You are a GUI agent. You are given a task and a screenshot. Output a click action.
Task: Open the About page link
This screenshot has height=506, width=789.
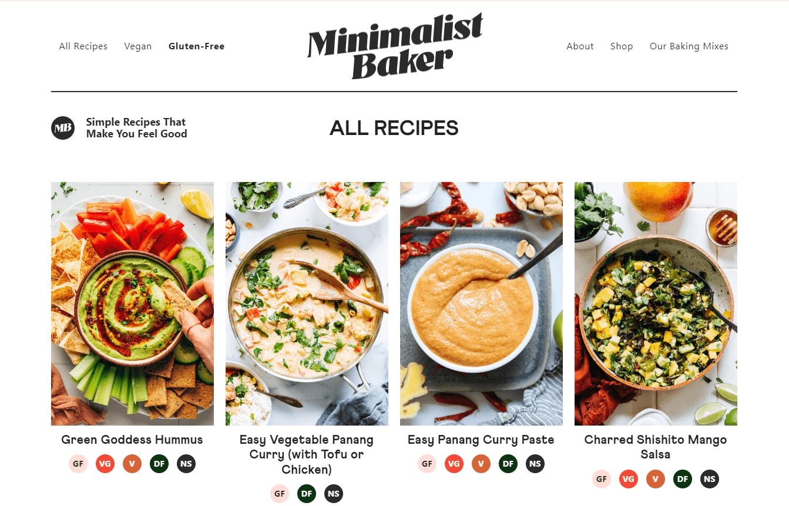pyautogui.click(x=580, y=46)
